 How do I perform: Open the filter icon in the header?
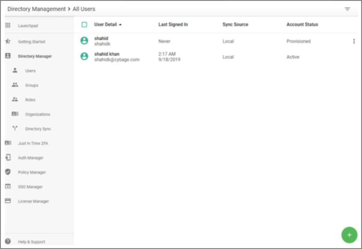[347, 9]
